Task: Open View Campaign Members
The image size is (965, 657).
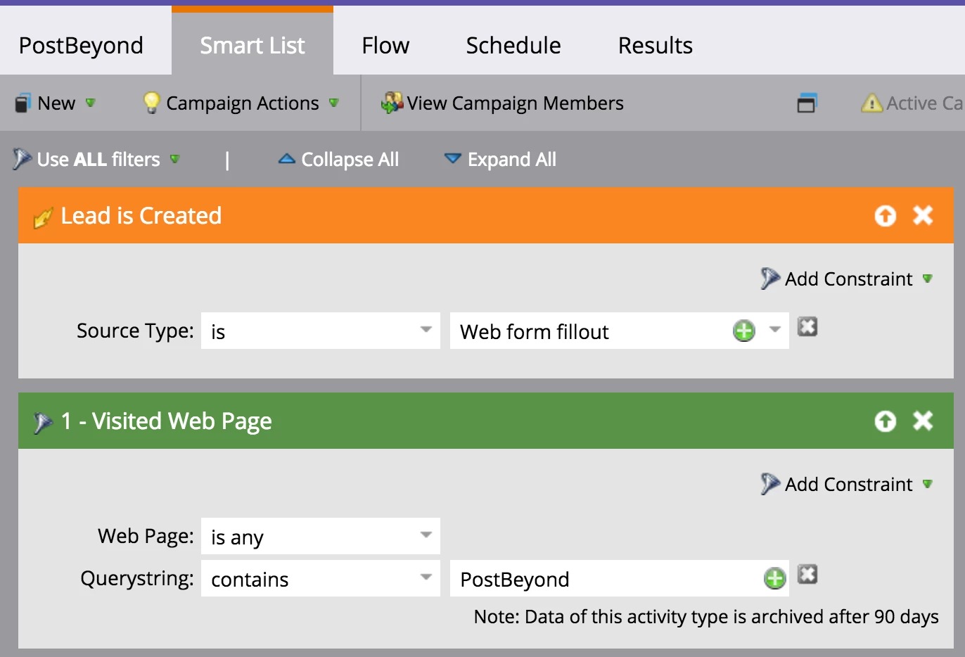Action: [x=502, y=103]
